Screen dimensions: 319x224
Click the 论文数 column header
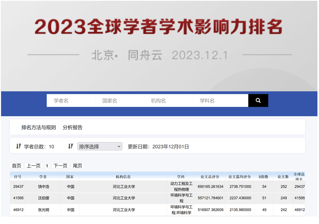click(x=283, y=177)
